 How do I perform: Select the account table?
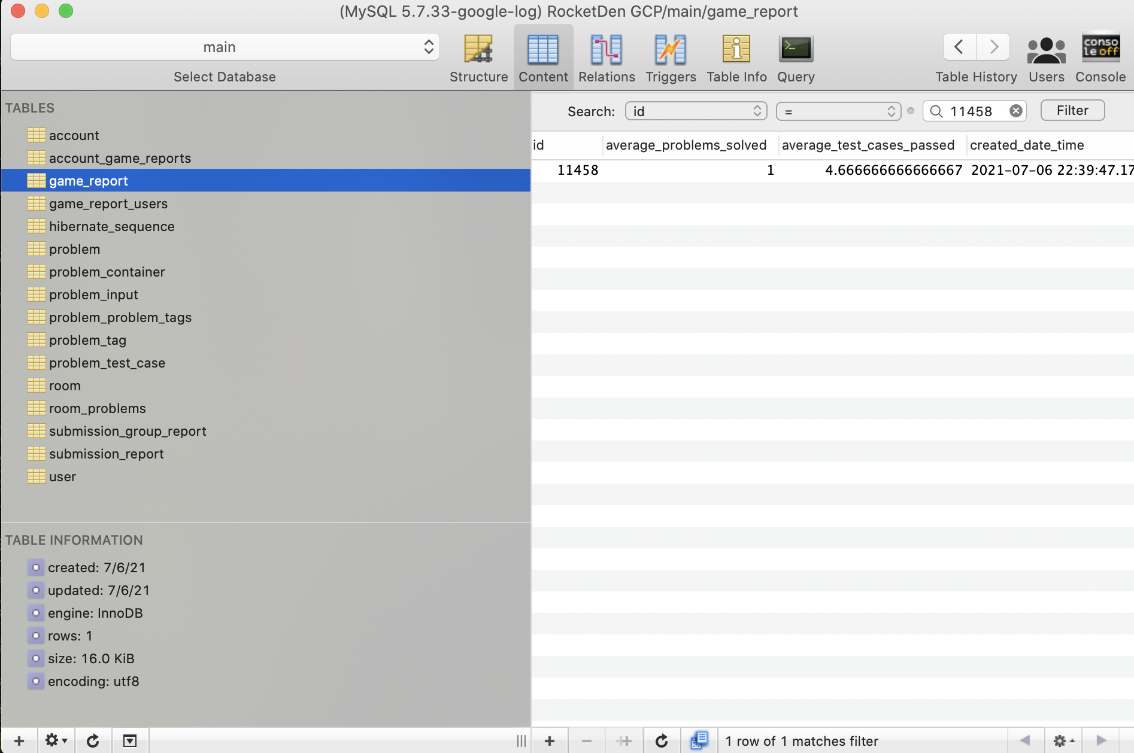(266, 135)
